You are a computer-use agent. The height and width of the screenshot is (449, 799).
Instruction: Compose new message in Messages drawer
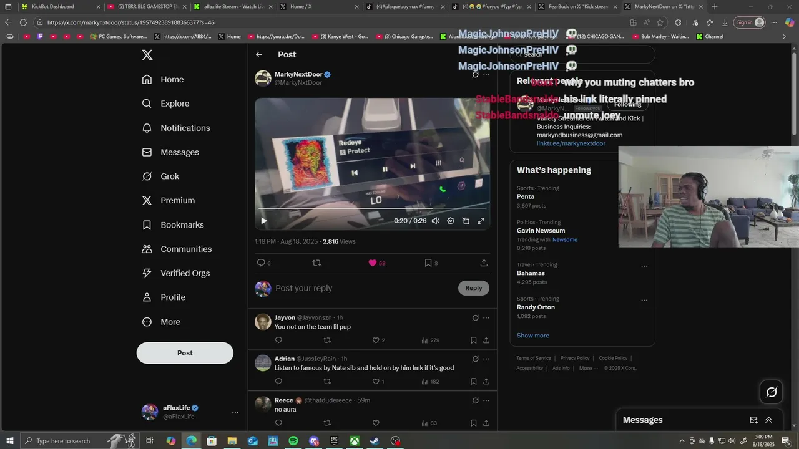point(753,420)
